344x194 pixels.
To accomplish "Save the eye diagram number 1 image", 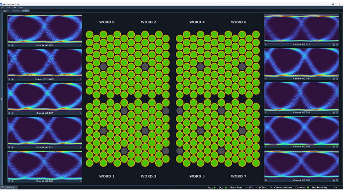I will point(12,45).
